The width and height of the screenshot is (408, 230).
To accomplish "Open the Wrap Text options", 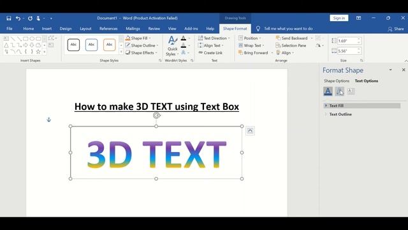I will 251,45.
